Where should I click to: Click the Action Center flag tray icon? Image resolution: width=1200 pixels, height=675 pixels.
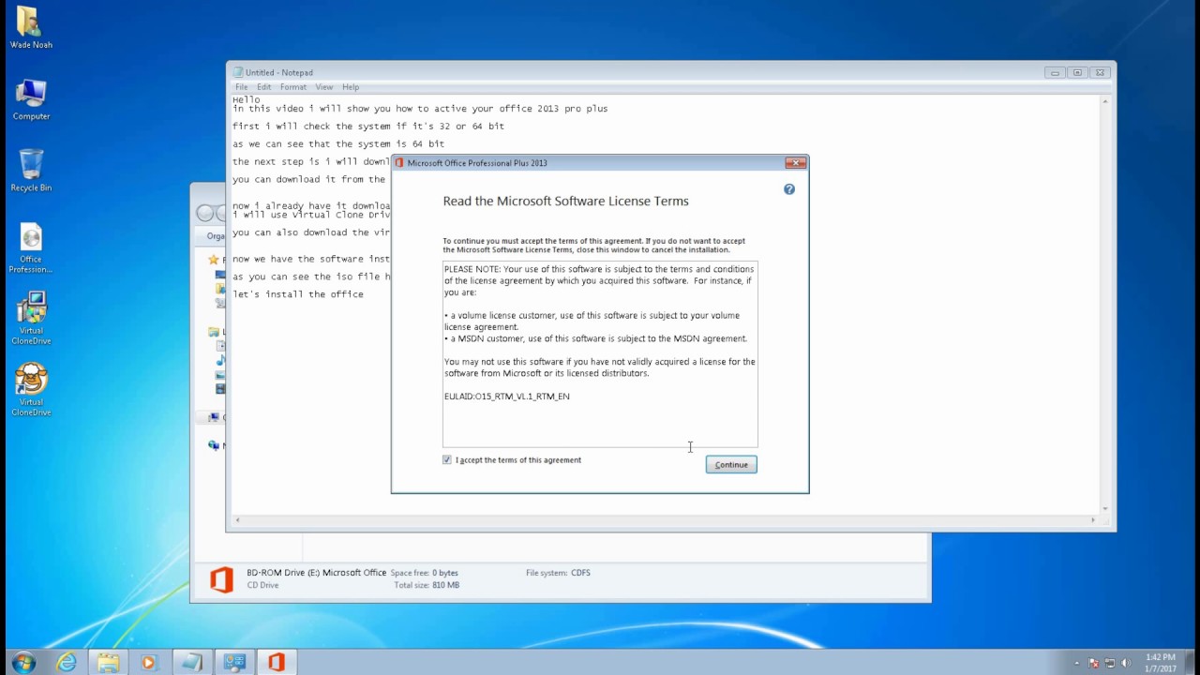(x=1094, y=663)
